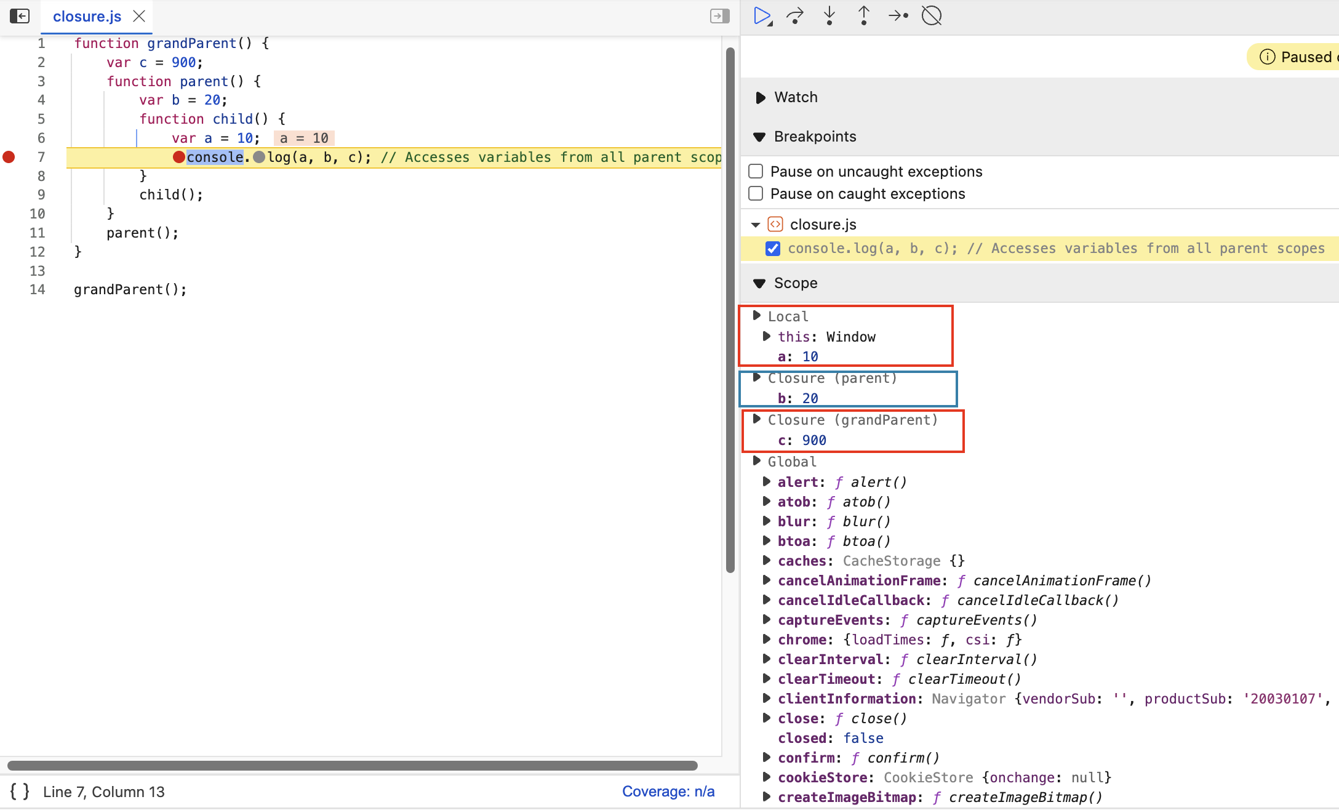Expand the Watch section
Image resolution: width=1339 pixels, height=810 pixels.
pyautogui.click(x=761, y=97)
